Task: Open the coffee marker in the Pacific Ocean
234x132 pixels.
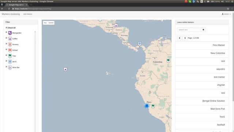Action: [x=65, y=69]
